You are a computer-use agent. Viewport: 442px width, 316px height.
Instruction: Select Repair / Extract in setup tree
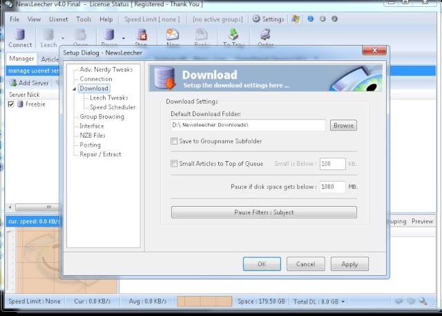pos(100,154)
